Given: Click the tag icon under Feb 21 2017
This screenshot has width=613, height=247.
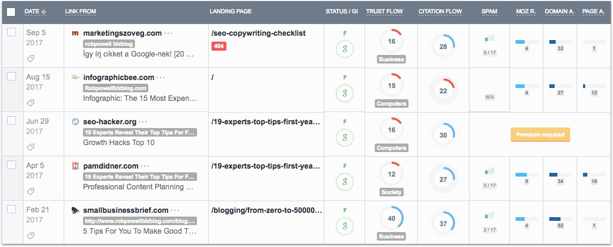Looking at the screenshot, I should click(31, 235).
